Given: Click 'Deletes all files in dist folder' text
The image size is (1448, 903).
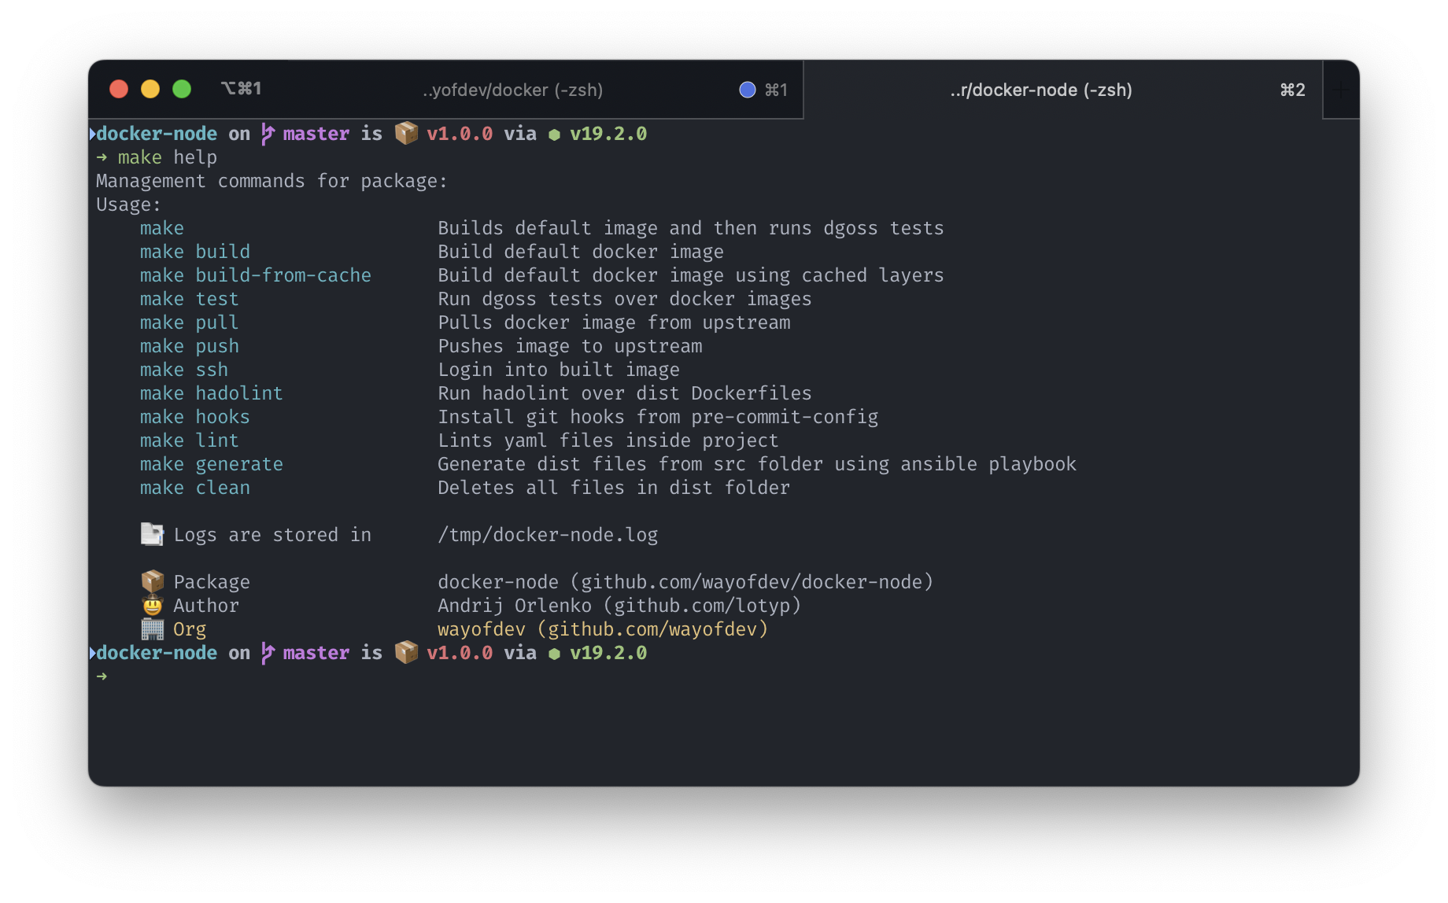Looking at the screenshot, I should tap(614, 488).
